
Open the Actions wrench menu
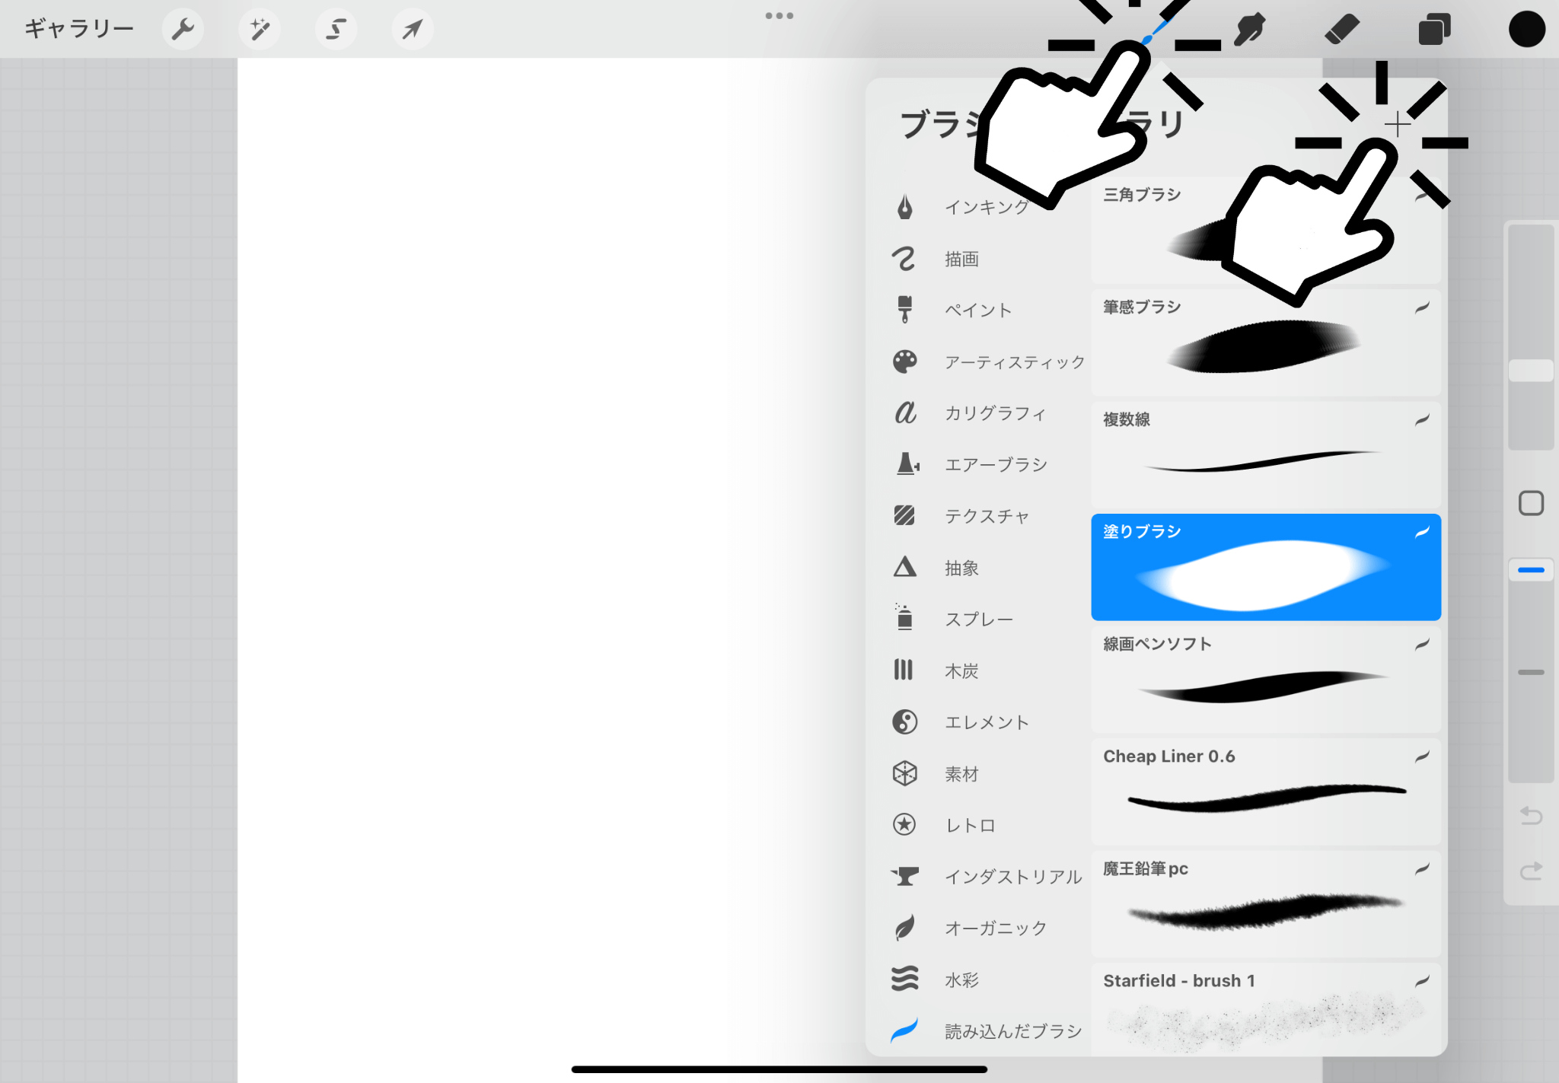click(x=183, y=29)
